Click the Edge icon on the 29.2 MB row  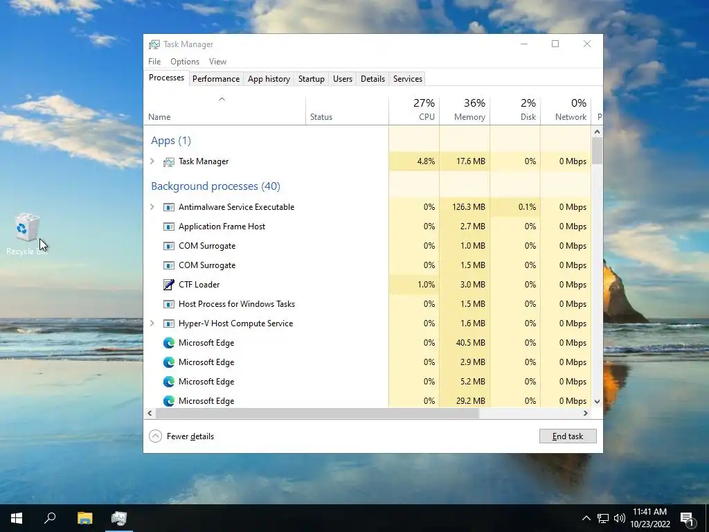click(x=169, y=401)
